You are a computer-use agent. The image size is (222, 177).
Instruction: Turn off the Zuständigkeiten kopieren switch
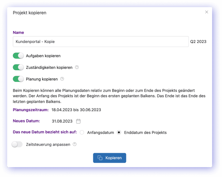point(18,67)
